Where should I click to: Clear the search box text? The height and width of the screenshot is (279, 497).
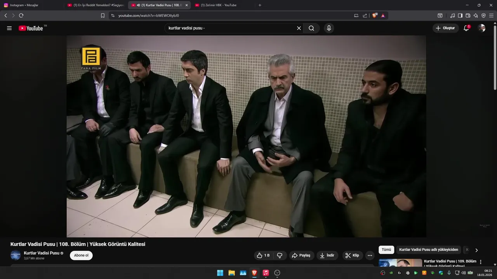tap(299, 28)
